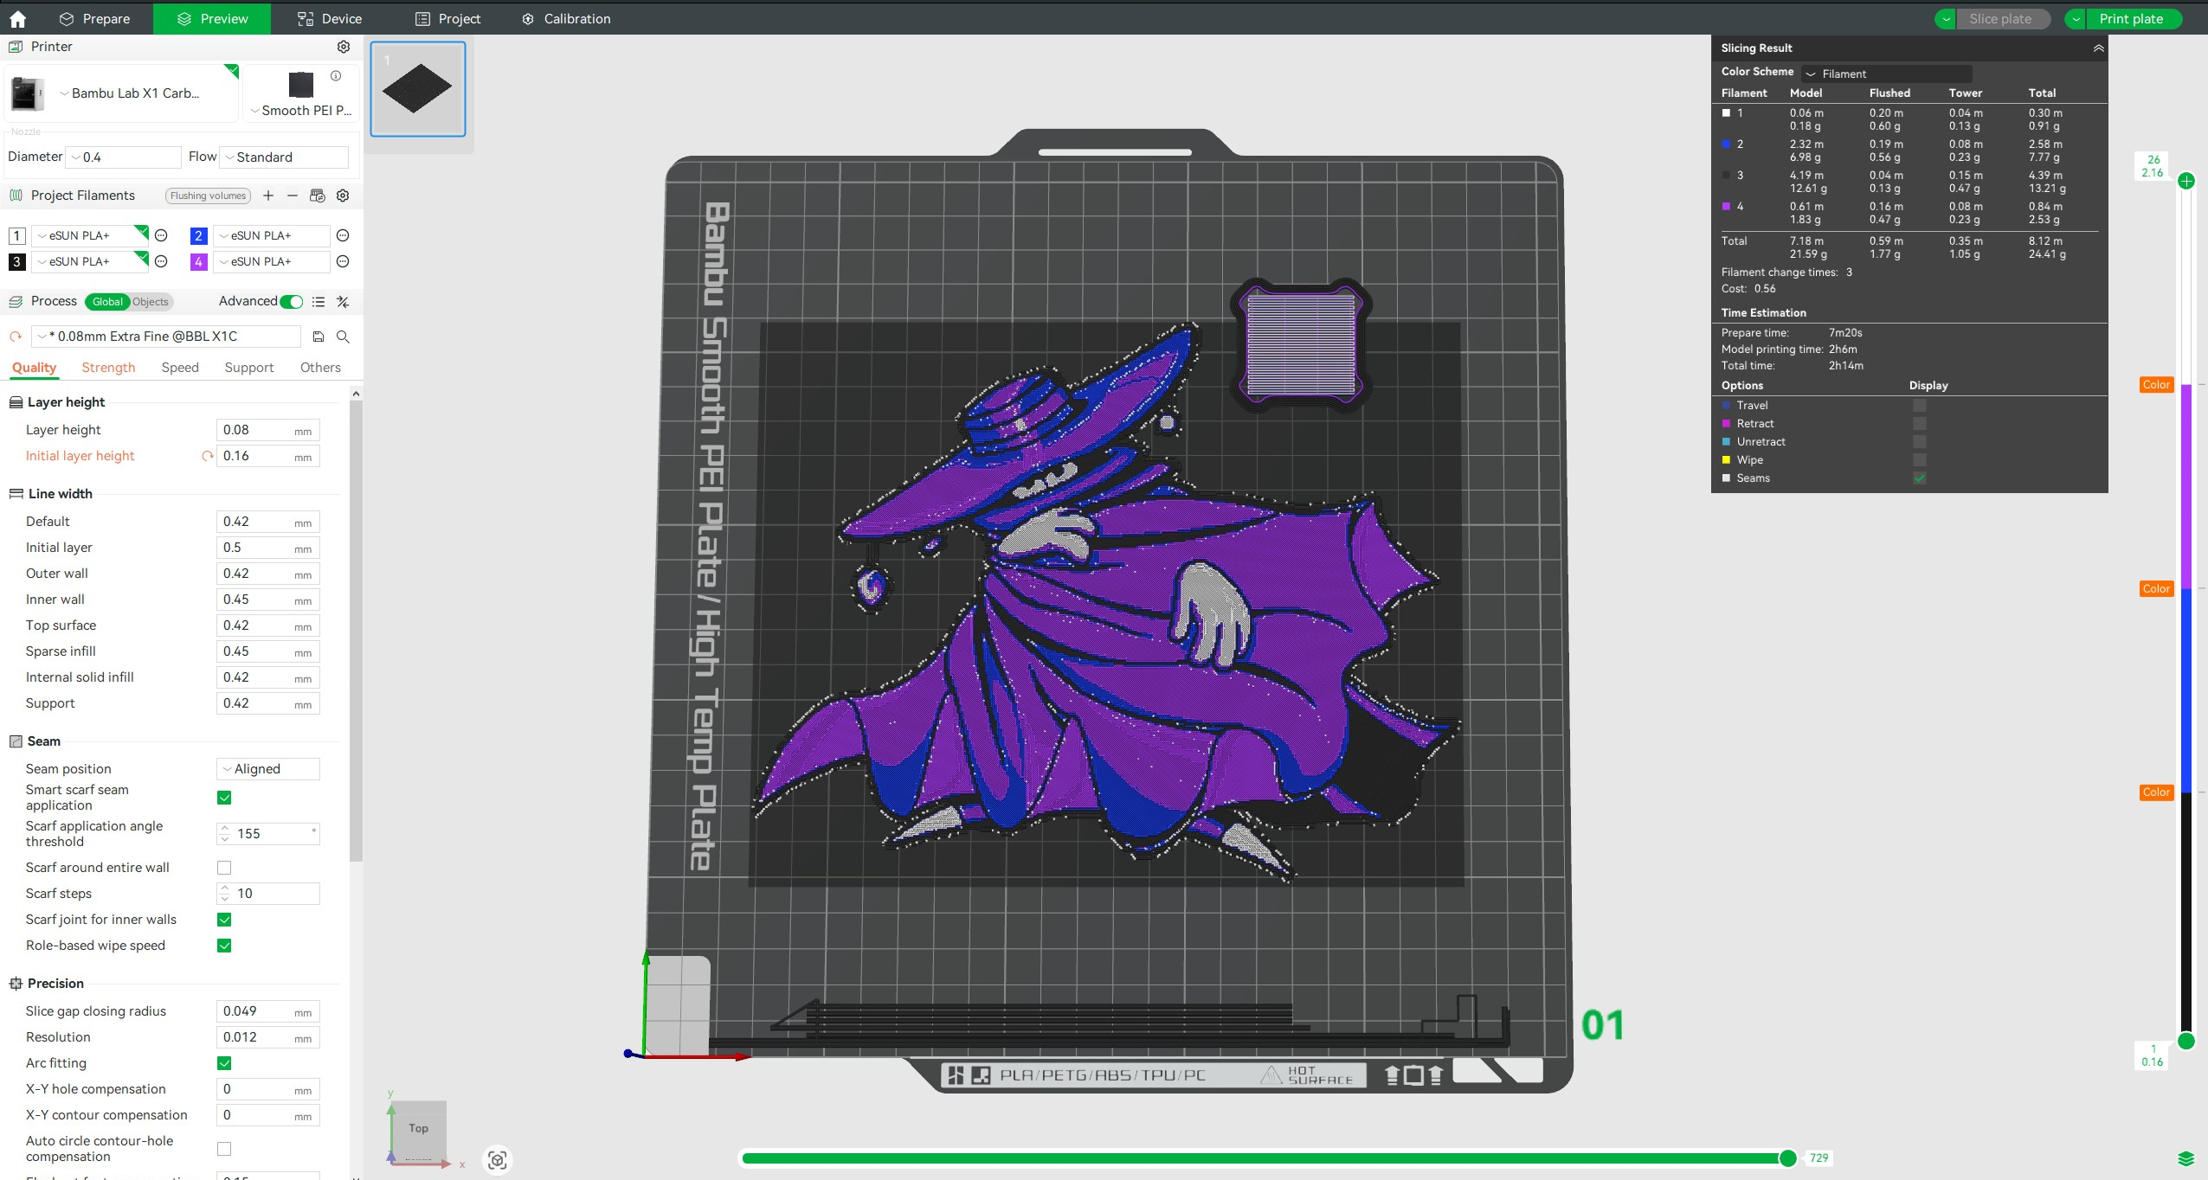Open the Seam position dropdown
2208x1180 pixels.
click(267, 769)
